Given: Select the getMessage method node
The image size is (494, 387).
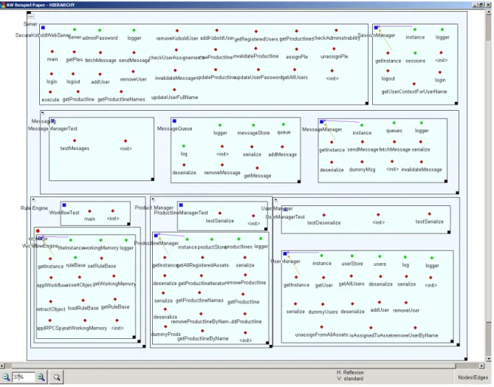Looking at the screenshot, I should [258, 168].
